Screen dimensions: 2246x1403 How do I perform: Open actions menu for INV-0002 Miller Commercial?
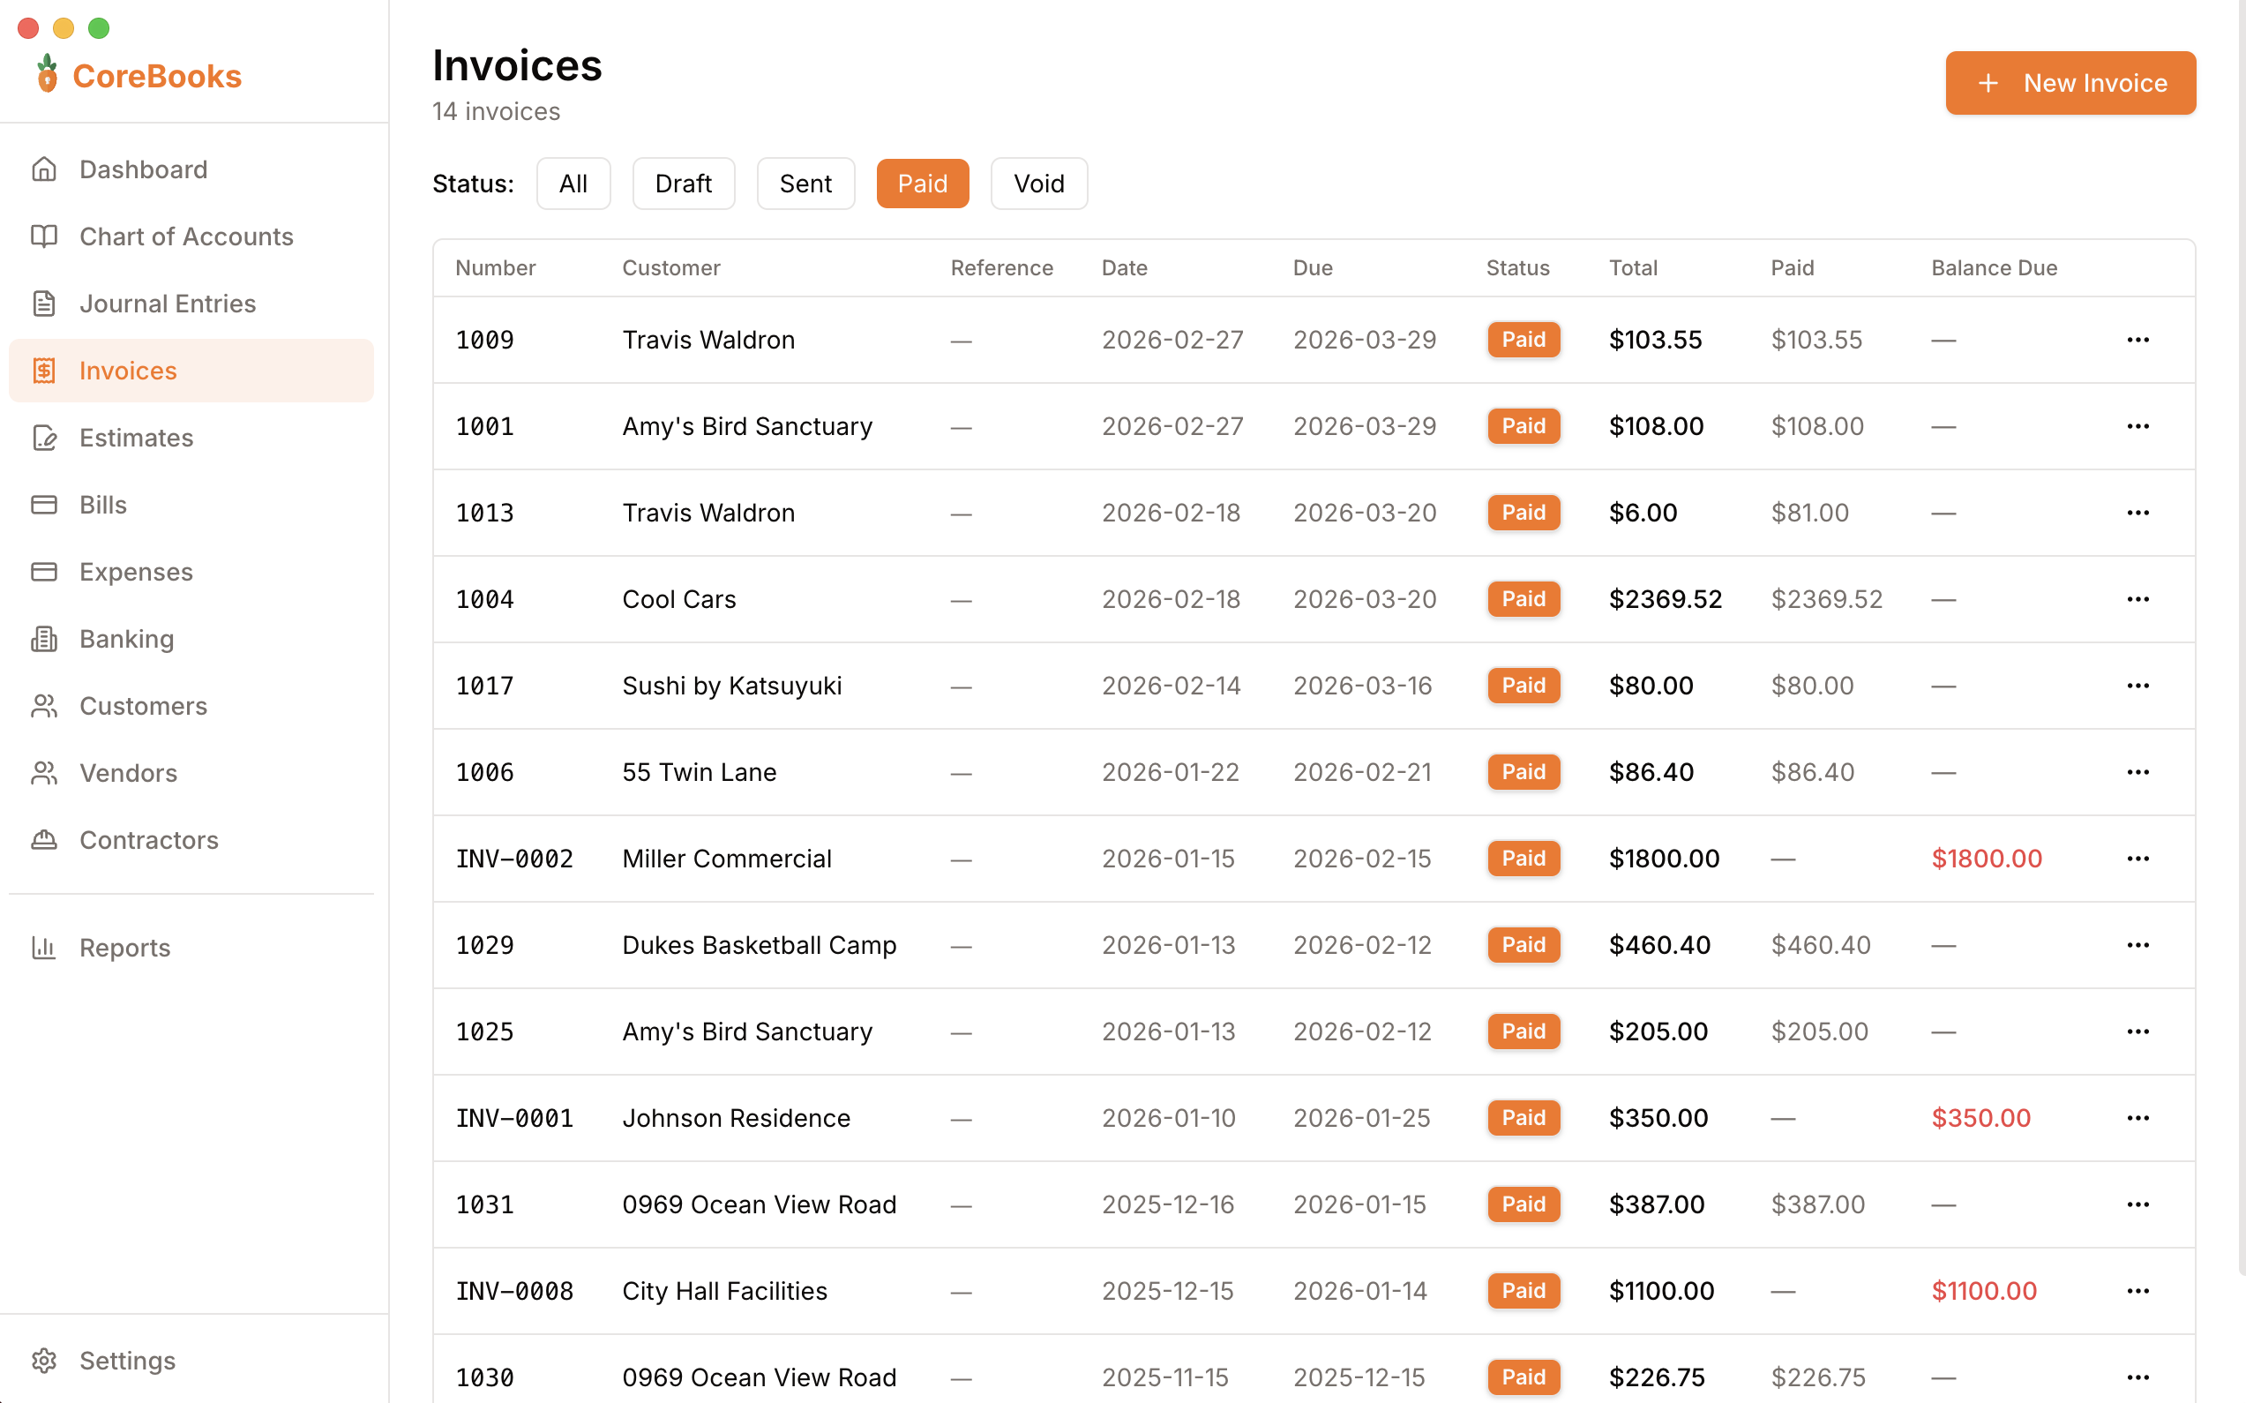[2138, 859]
